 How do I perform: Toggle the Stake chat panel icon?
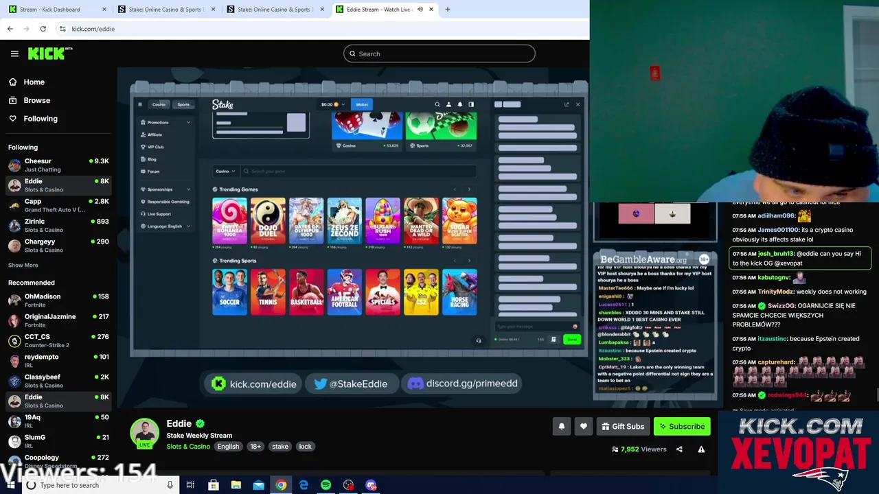click(471, 104)
